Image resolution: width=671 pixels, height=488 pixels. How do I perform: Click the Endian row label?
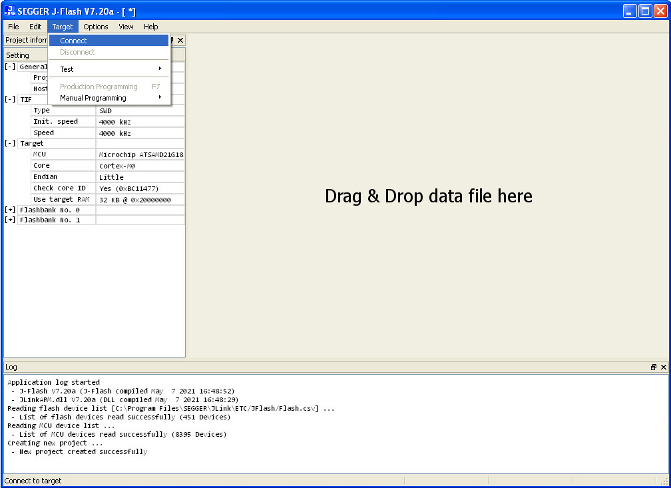pyautogui.click(x=63, y=177)
